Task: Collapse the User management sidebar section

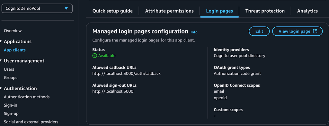Action: coord(1,61)
